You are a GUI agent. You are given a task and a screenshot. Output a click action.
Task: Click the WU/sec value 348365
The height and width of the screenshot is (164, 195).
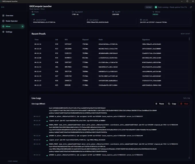point(155,14)
